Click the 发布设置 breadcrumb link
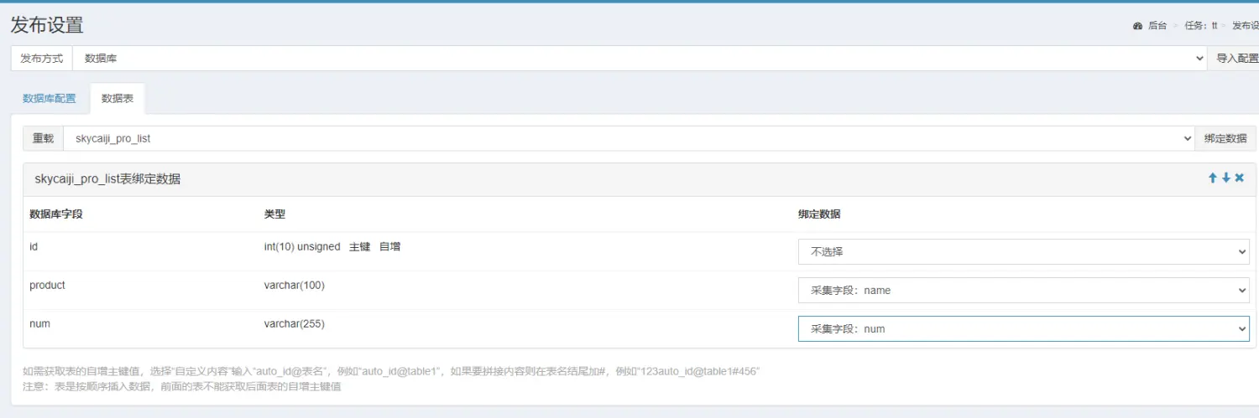 [1246, 26]
